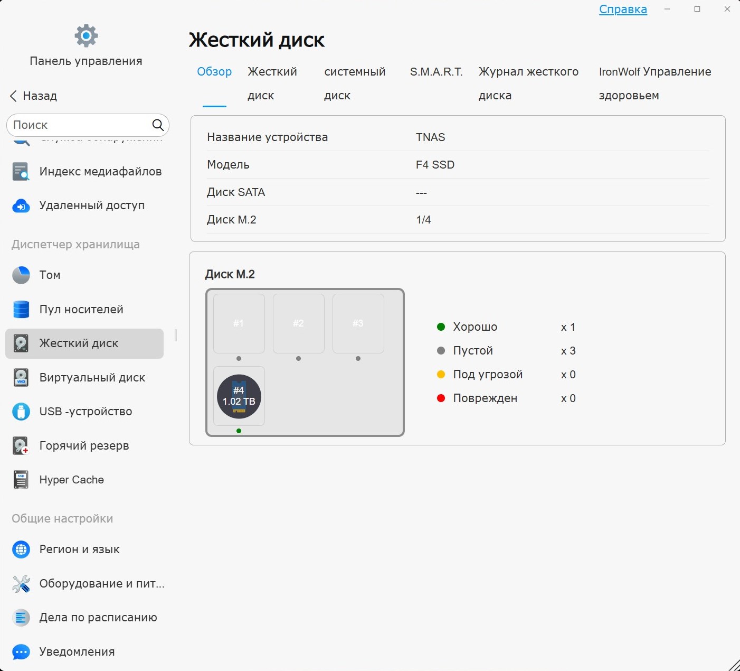Screen dimensions: 740x671
Task: Click the hardware and power tools icon
Action: [x=21, y=584]
